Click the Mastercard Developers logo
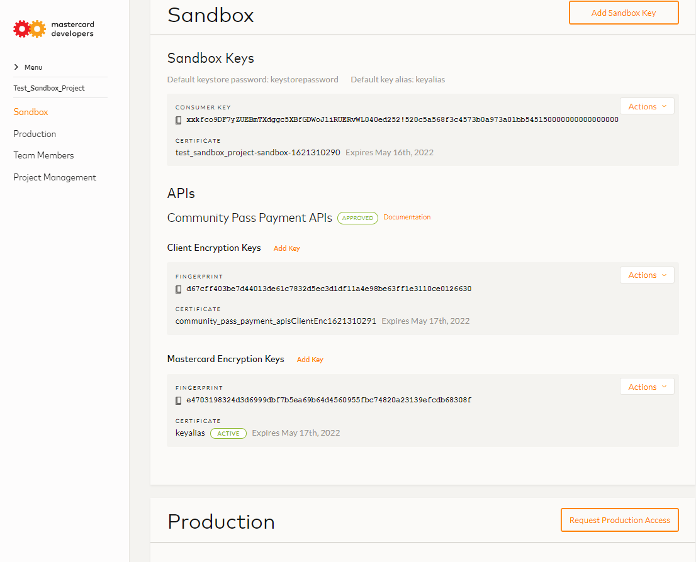The width and height of the screenshot is (696, 562). tap(53, 29)
